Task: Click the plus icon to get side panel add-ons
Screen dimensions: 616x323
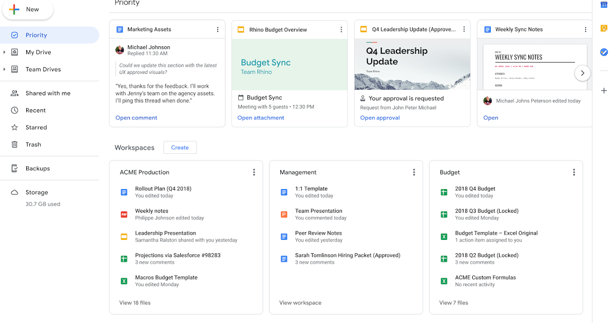Action: pos(604,90)
